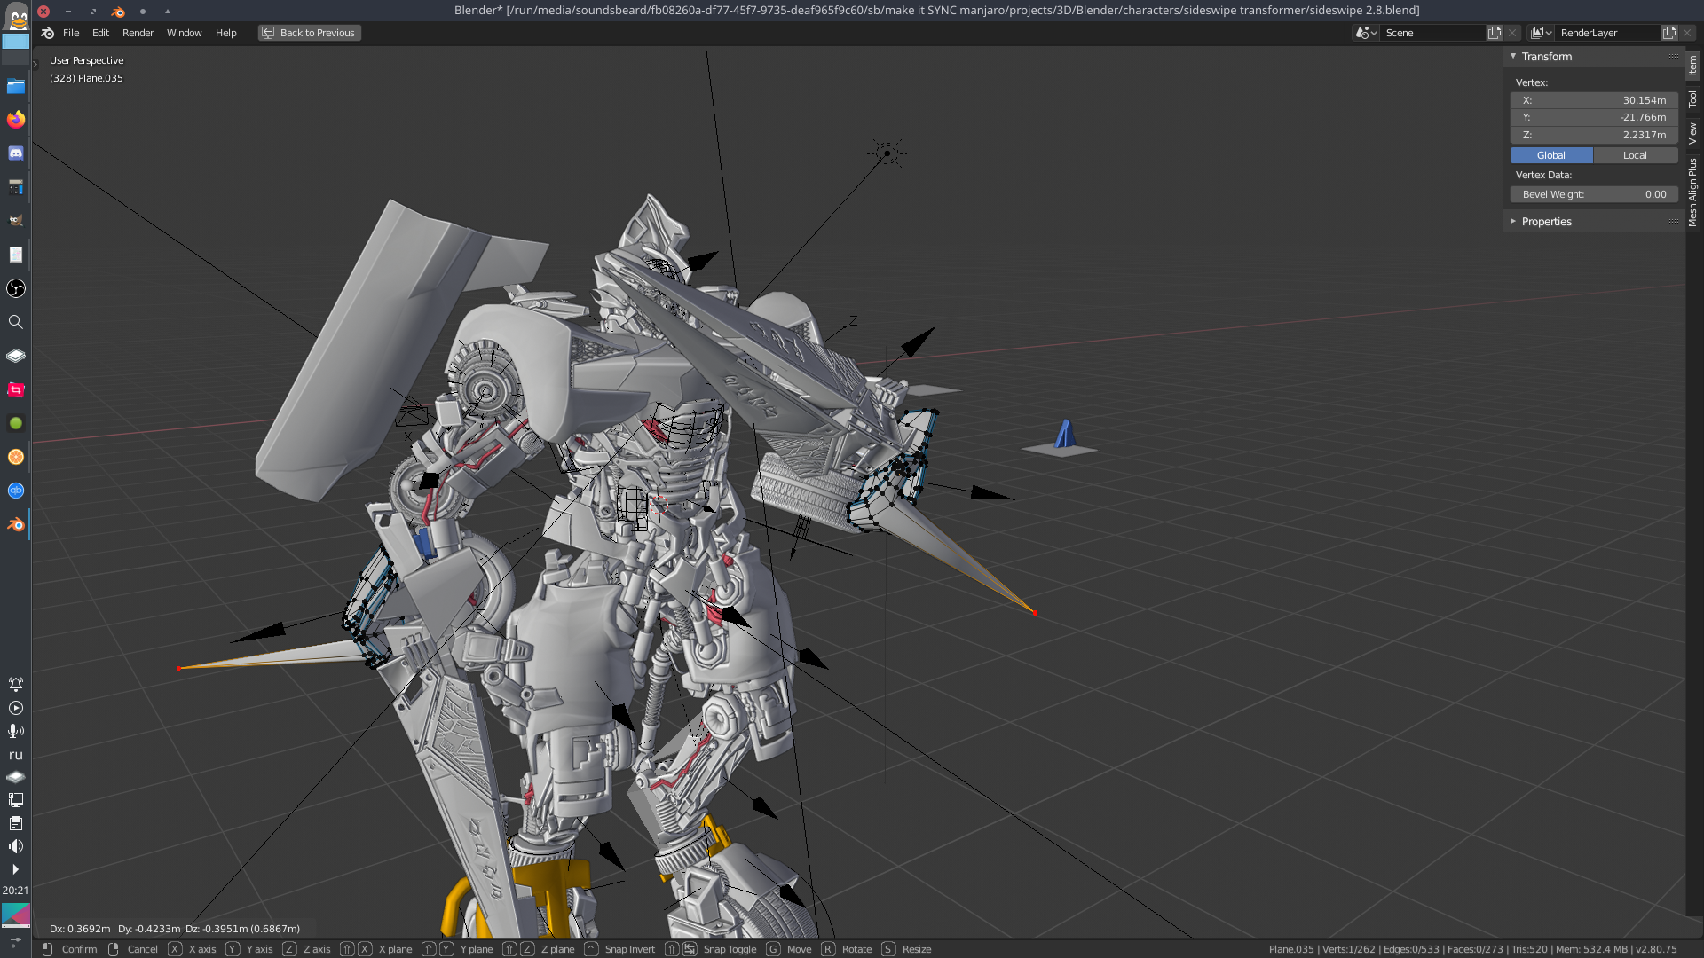
Task: Click the new scene duplicate icon
Action: [x=1495, y=33]
